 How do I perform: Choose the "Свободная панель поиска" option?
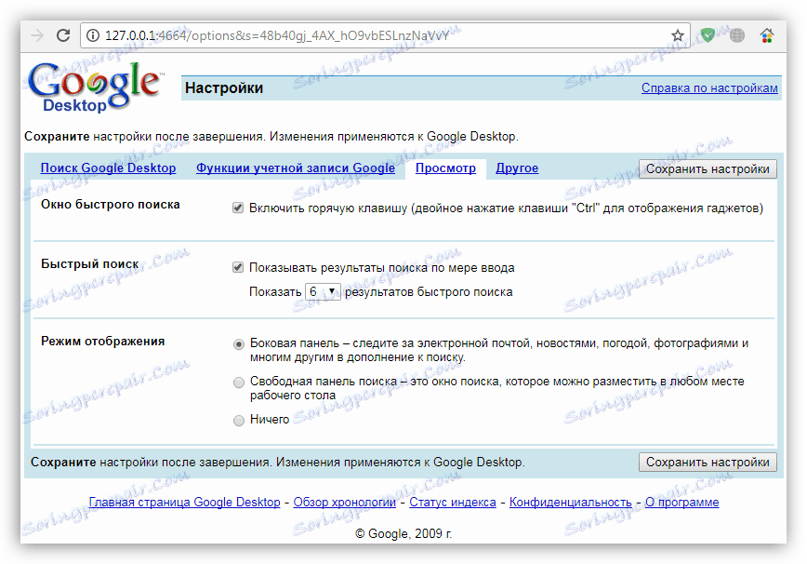coord(239,380)
